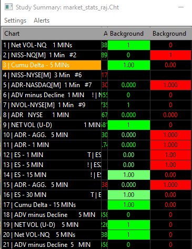Screen dimensions: 192x249
Task: Select the Net VOL-NQ 1 MINs row
Action: 52,45
